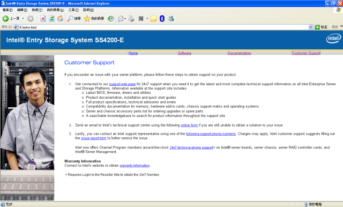This screenshot has height=207, width=343.
Task: Open the View menu
Action: click(37, 10)
